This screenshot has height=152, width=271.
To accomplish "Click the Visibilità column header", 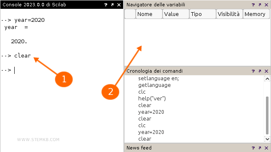I will 230,14.
